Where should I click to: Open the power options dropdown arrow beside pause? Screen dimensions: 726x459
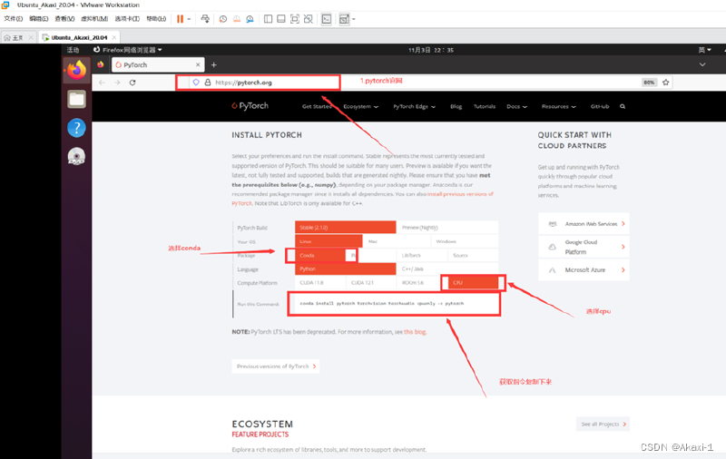coord(189,19)
